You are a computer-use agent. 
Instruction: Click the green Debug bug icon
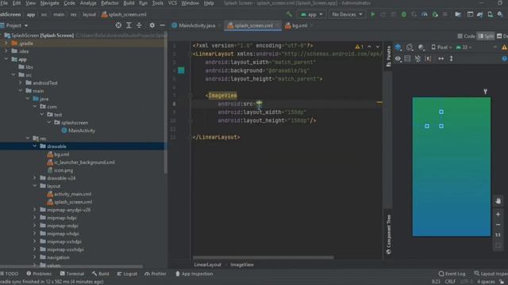point(404,14)
